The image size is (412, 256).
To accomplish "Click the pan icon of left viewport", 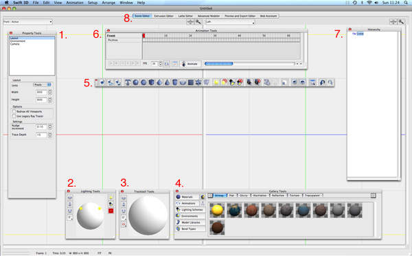I will (x=190, y=22).
